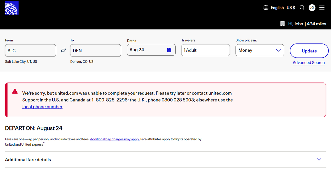Viewport: 331px width, 177px height.
Task: Open the United Airlines logo homepage
Action: click(12, 8)
